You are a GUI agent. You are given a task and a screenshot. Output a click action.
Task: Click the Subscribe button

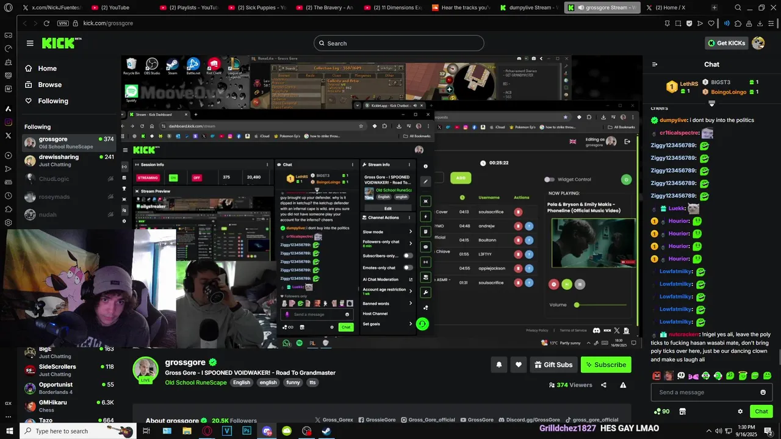606,365
